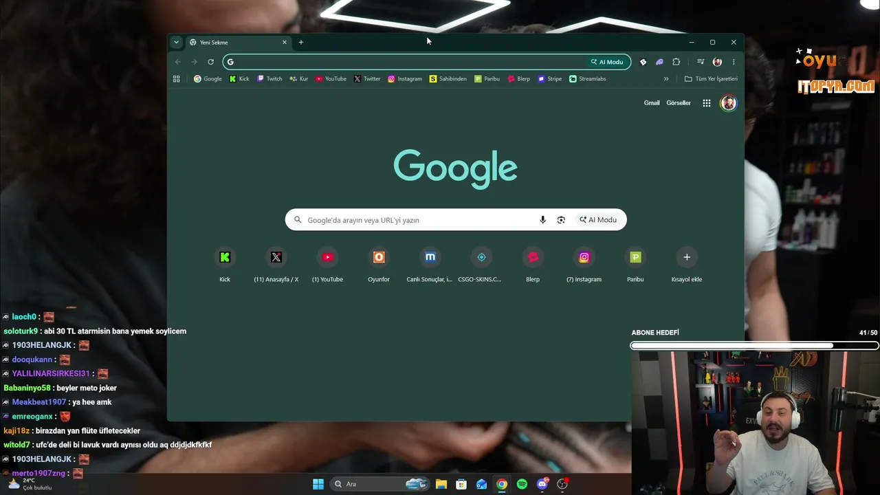
Task: Open the Blerp shortcut tile
Action: pyautogui.click(x=533, y=265)
